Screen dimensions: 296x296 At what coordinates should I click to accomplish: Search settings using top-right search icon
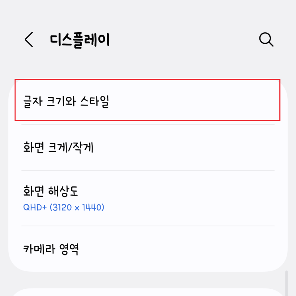click(x=266, y=39)
